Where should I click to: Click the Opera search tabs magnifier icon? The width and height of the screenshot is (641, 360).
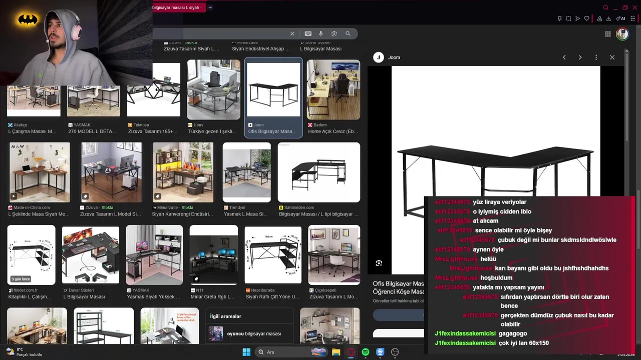605,7
